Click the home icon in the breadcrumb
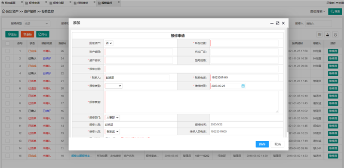The width and height of the screenshot is (344, 168). coord(3,12)
